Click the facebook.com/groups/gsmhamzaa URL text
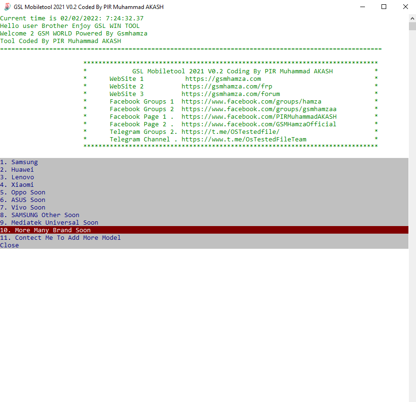The width and height of the screenshot is (416, 402). click(x=259, y=109)
